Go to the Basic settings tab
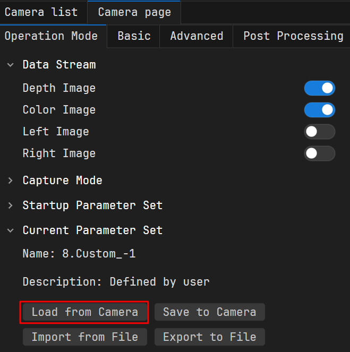The width and height of the screenshot is (350, 352). (134, 36)
